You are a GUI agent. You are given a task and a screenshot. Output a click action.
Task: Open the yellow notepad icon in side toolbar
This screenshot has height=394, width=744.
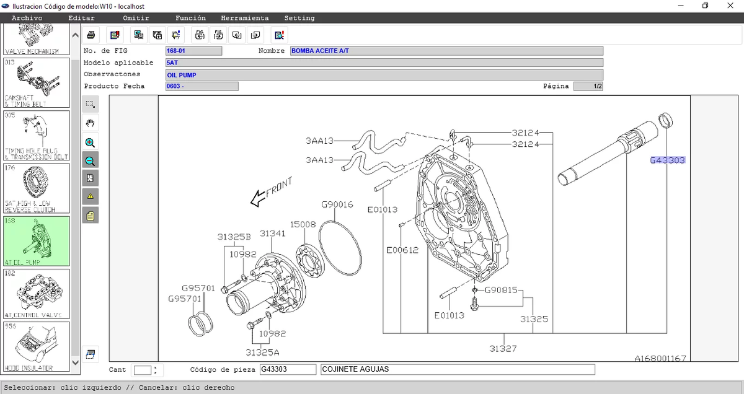(91, 215)
